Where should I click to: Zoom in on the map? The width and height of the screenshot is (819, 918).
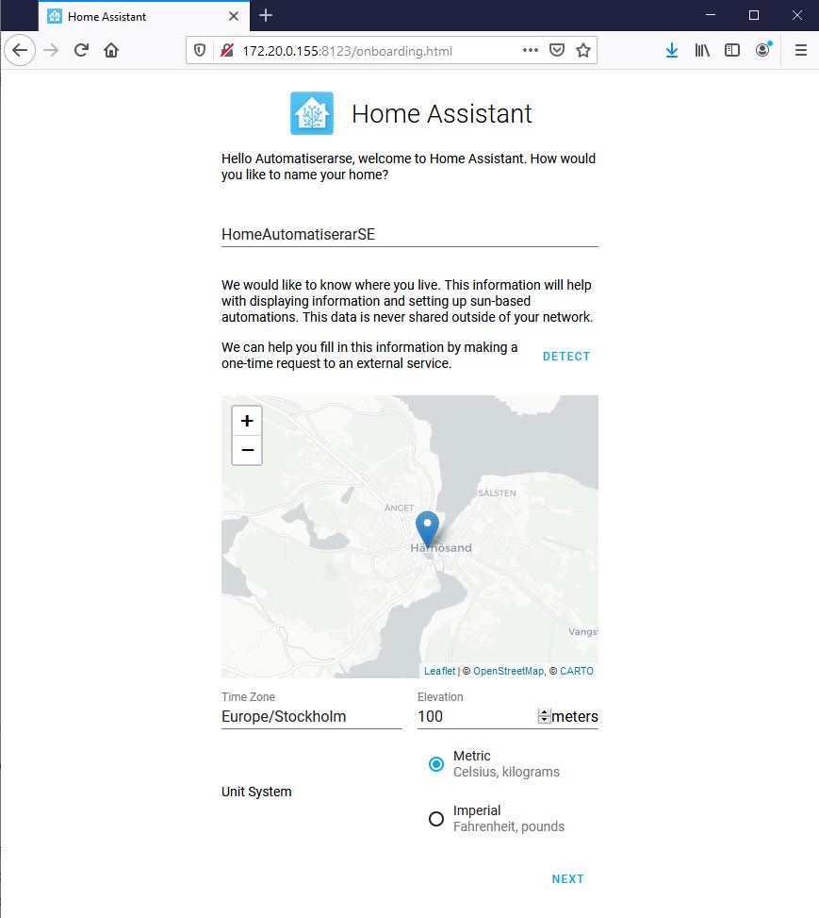[x=247, y=421]
